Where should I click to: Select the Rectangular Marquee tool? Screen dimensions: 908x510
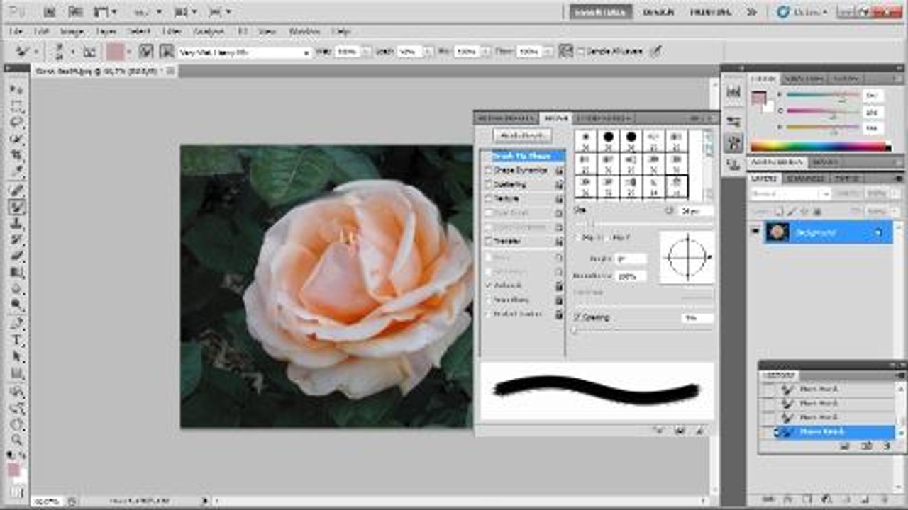click(x=17, y=106)
